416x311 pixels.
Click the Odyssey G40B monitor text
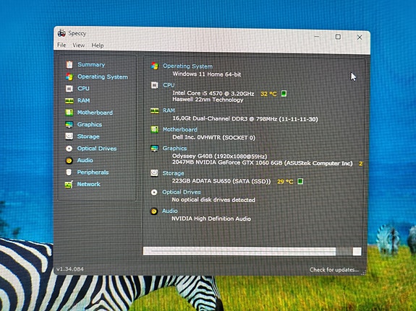(x=220, y=156)
